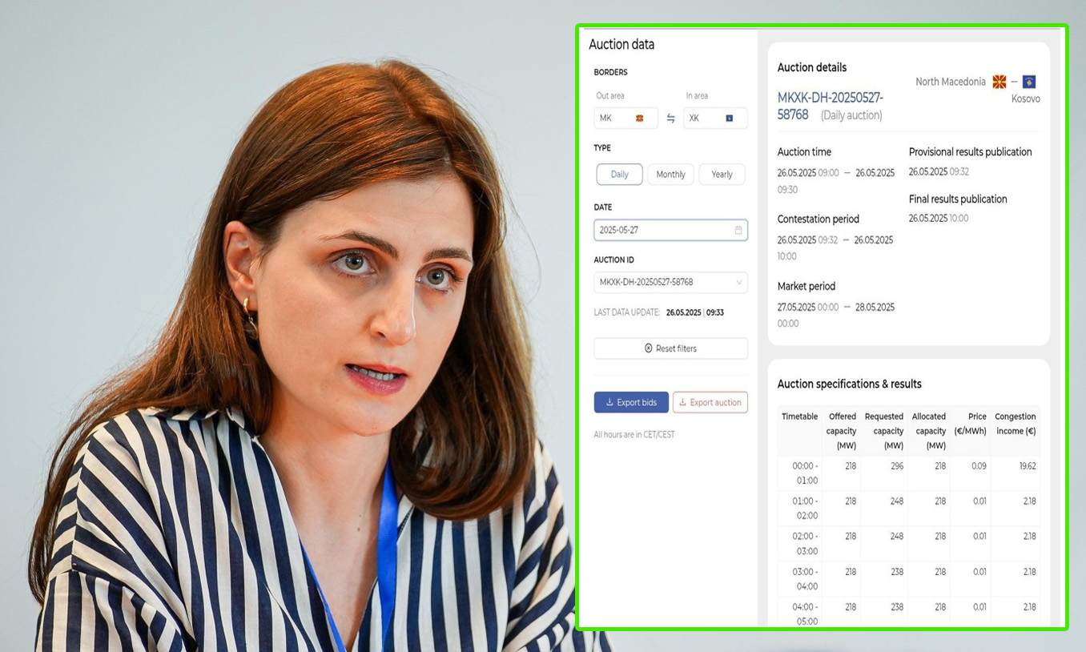Open the In area XK dropdown

pos(715,118)
